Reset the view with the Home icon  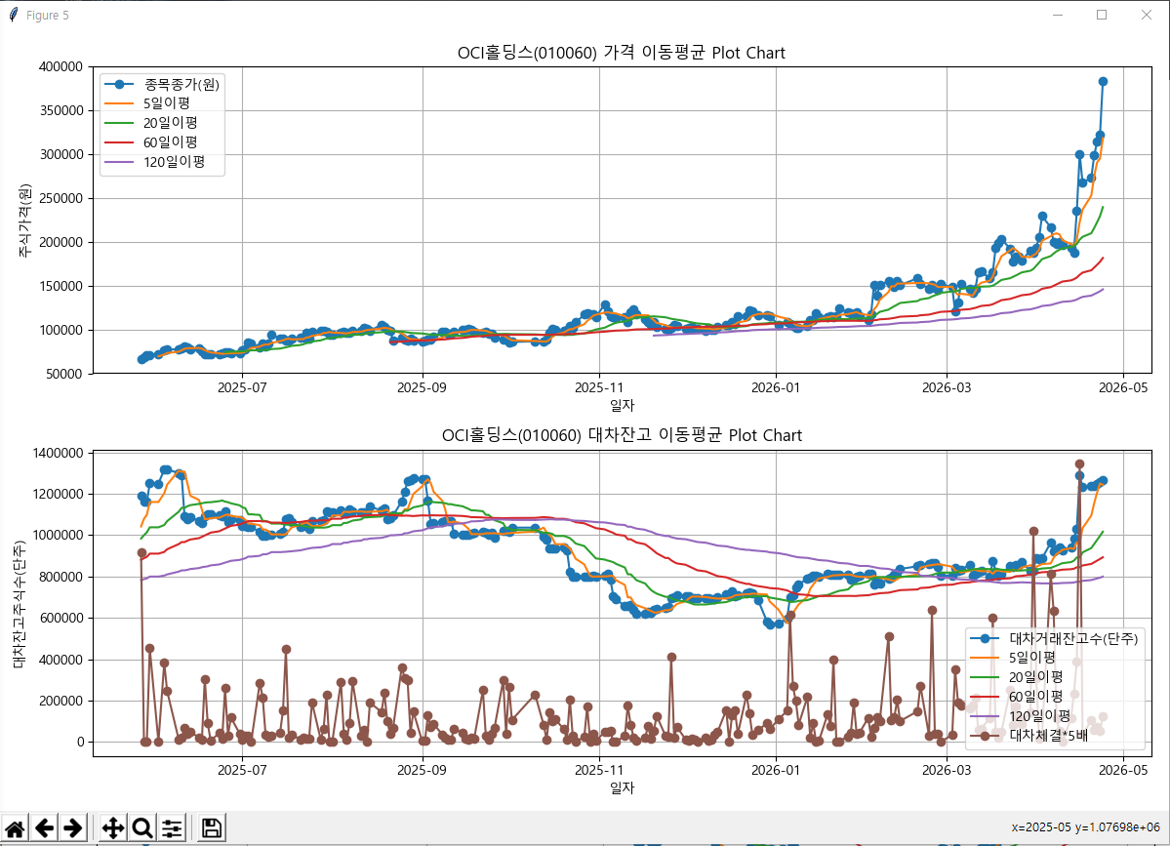tap(15, 828)
